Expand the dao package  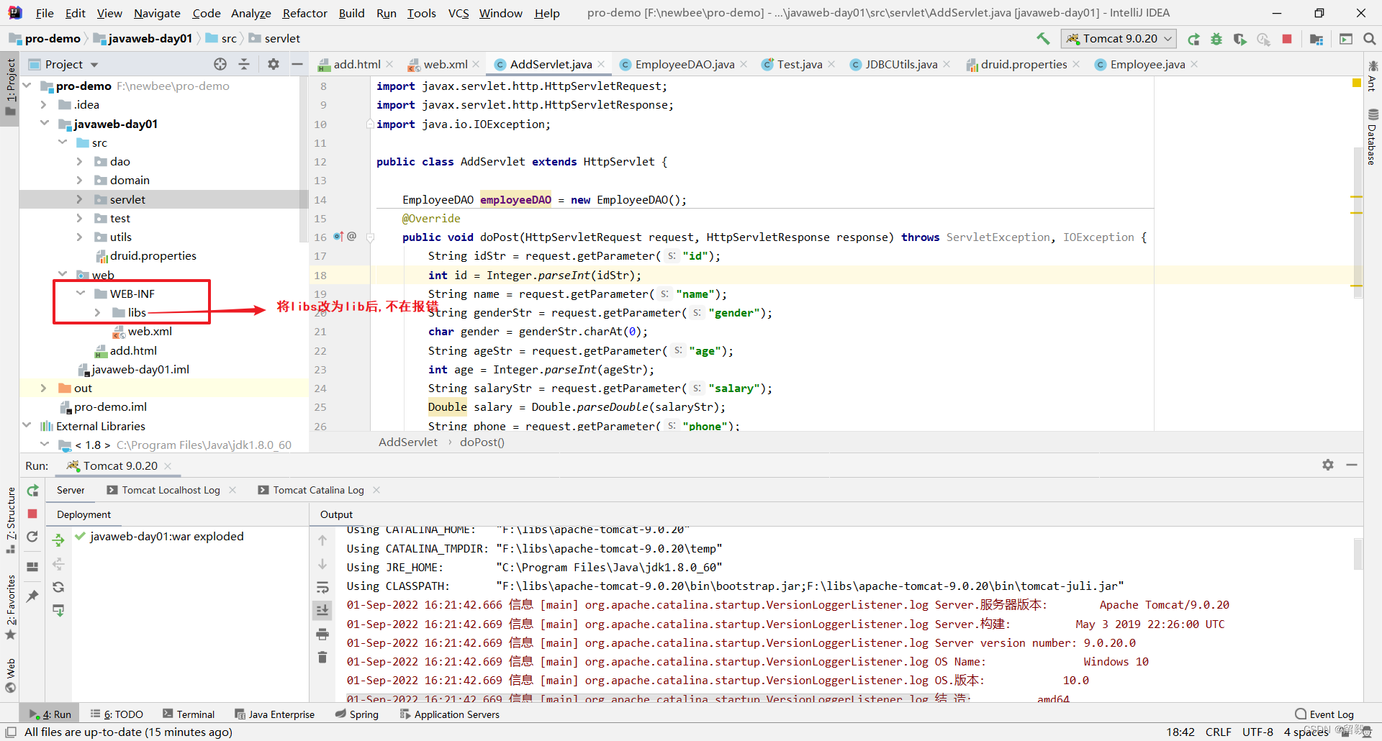click(80, 161)
